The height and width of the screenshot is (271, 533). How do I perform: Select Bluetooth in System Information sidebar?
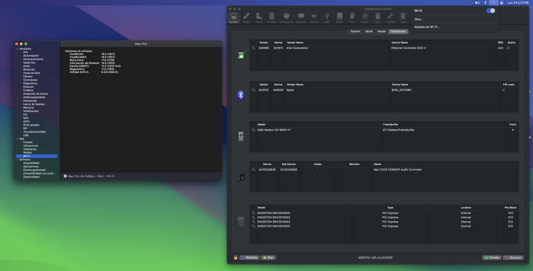coord(29,69)
